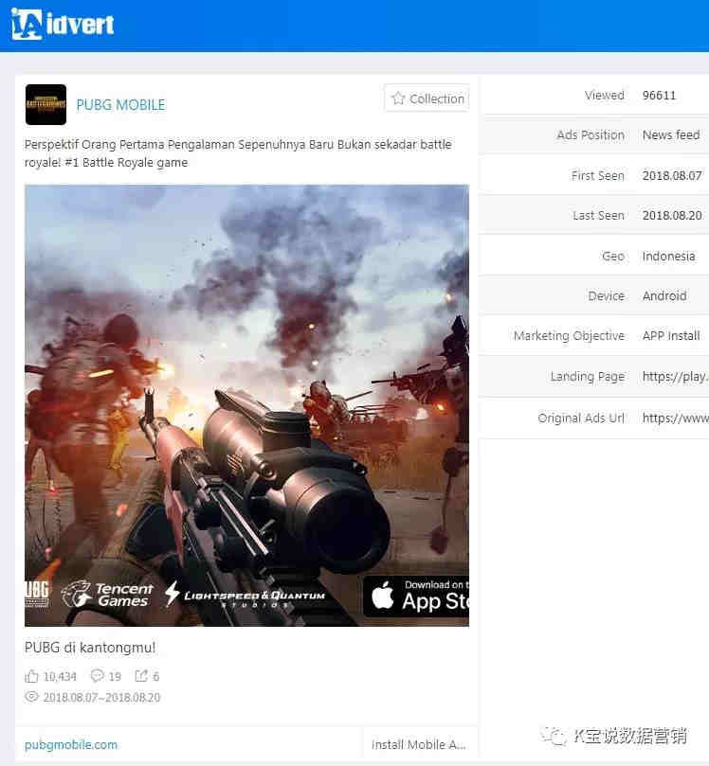Select the Viewed count 96611
The height and width of the screenshot is (766, 709).
[x=659, y=96]
